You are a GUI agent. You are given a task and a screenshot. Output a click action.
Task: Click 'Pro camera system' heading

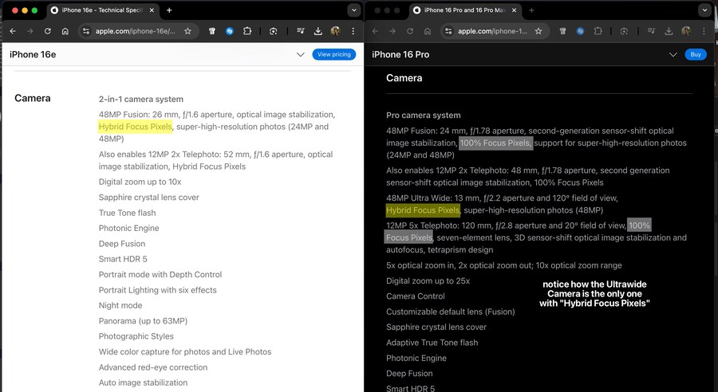424,116
